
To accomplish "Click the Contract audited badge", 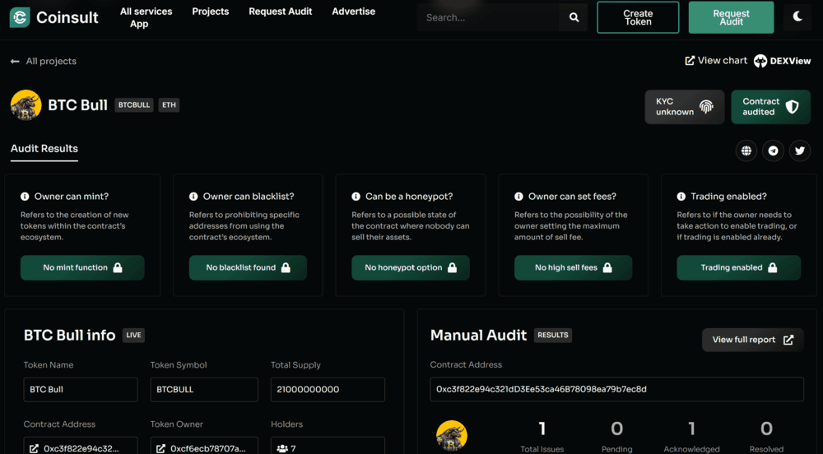I will pos(770,107).
